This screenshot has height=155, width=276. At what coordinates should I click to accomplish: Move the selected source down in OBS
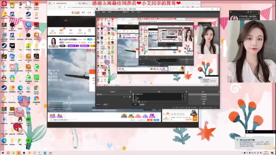pyautogui.click(x=145, y=102)
